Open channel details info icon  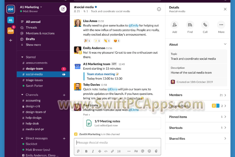click(159, 9)
